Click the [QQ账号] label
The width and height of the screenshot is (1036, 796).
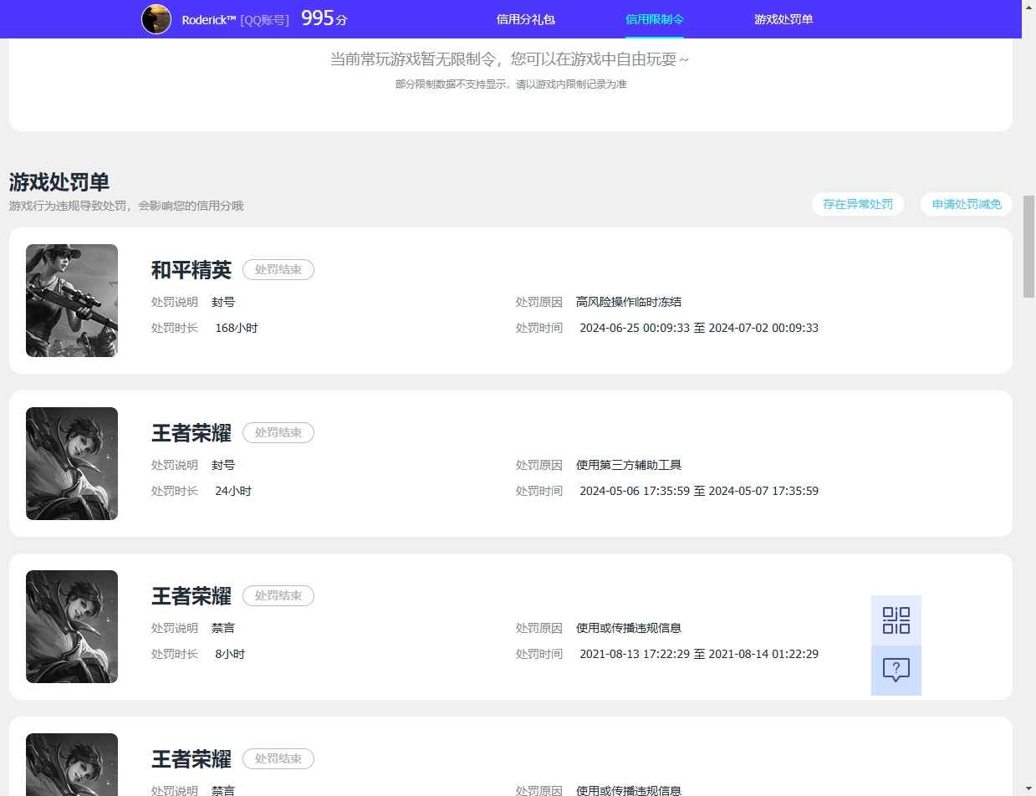click(264, 19)
